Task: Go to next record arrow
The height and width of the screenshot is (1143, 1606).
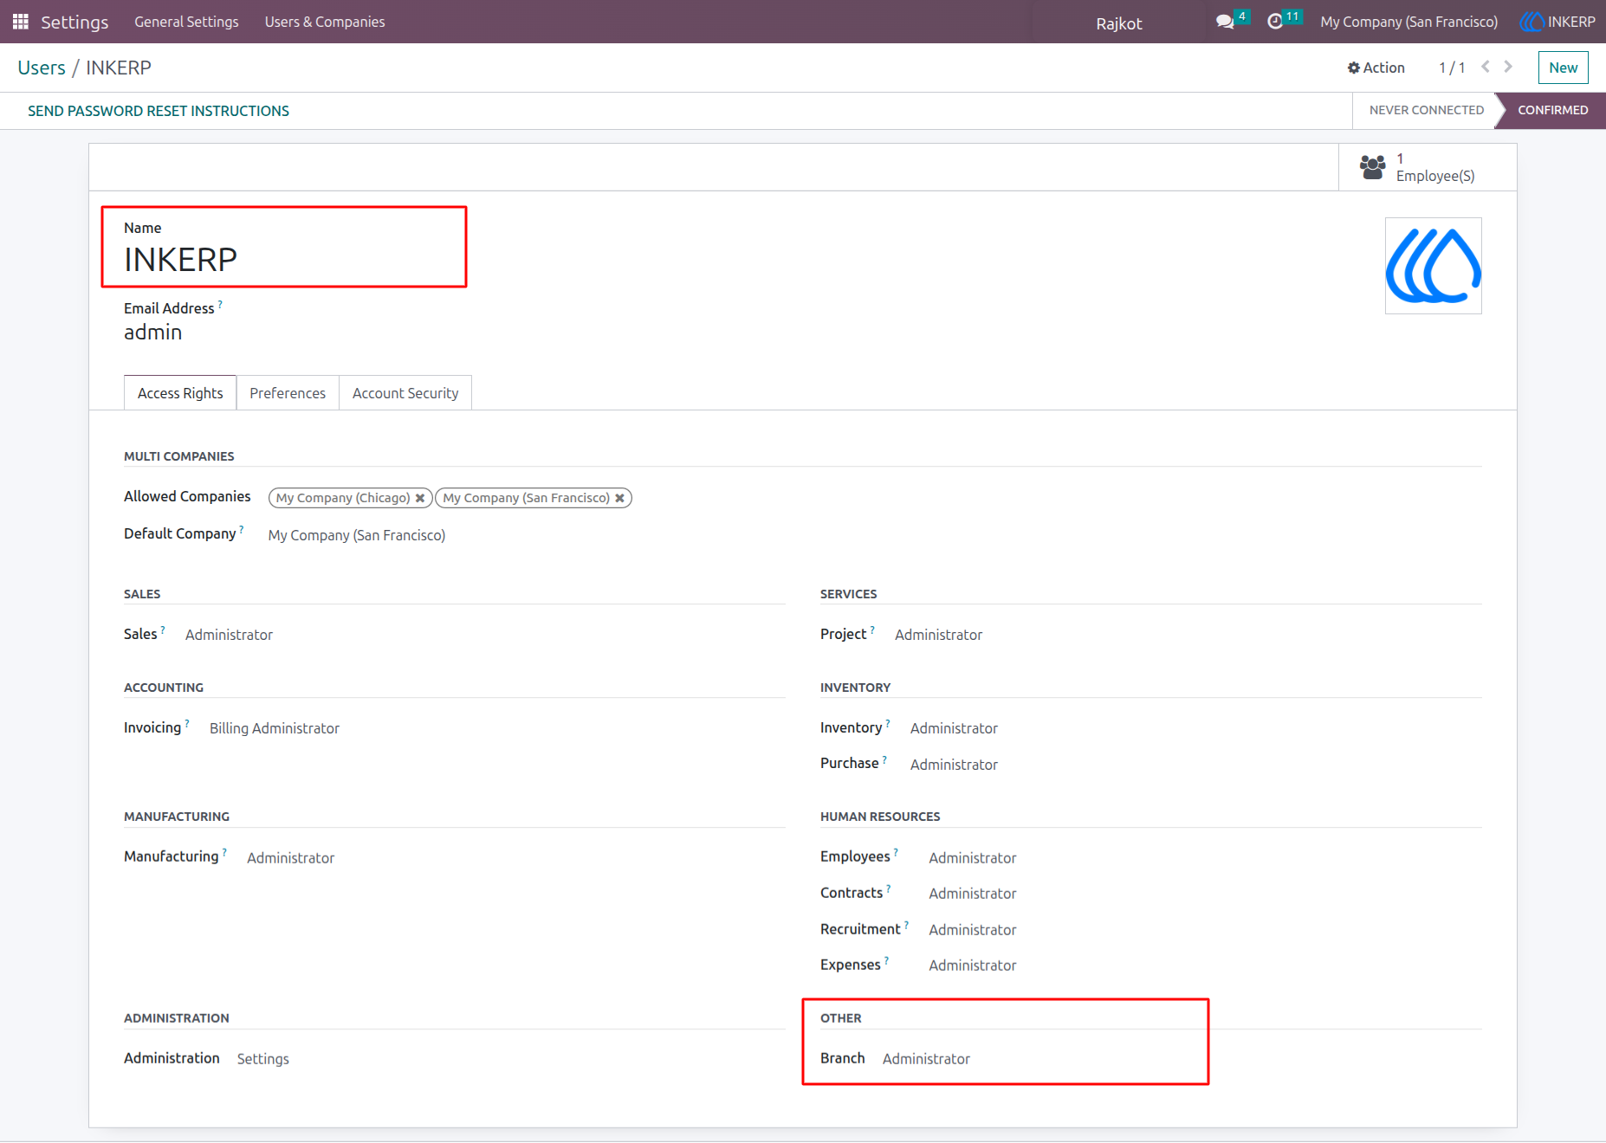Action: 1508,67
